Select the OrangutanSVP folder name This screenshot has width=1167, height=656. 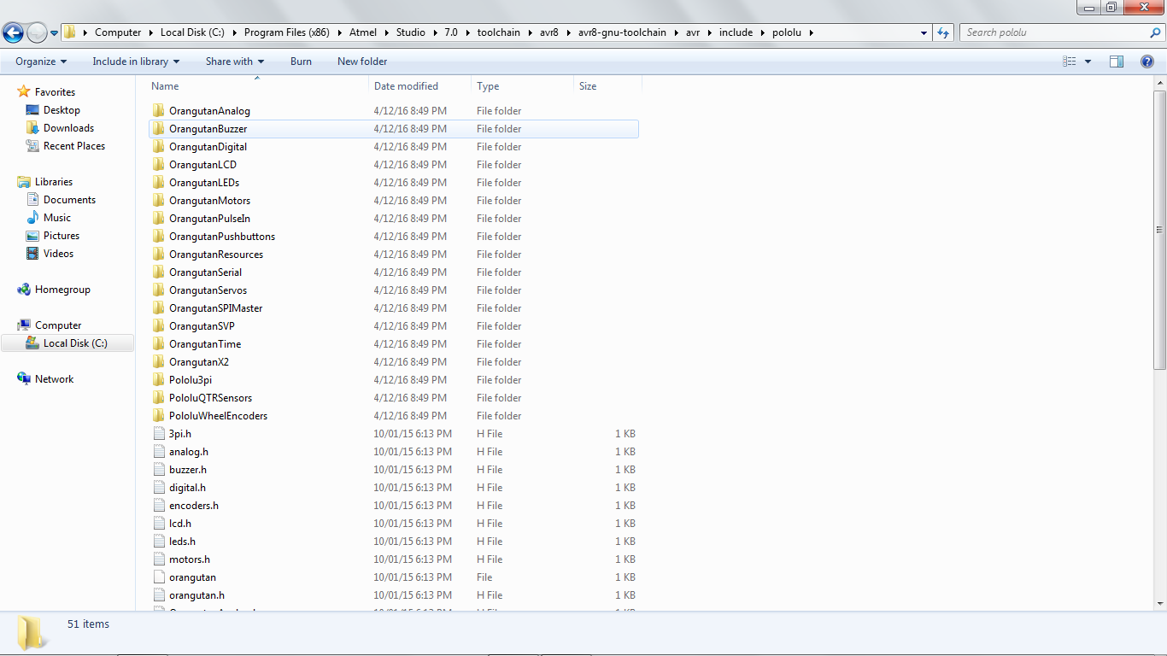click(202, 326)
